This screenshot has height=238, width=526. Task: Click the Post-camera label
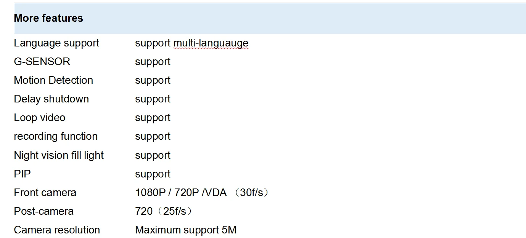click(x=44, y=211)
